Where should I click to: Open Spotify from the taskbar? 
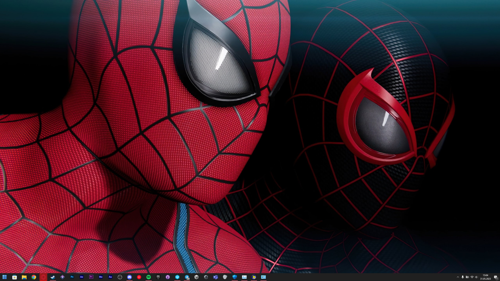tap(148, 277)
